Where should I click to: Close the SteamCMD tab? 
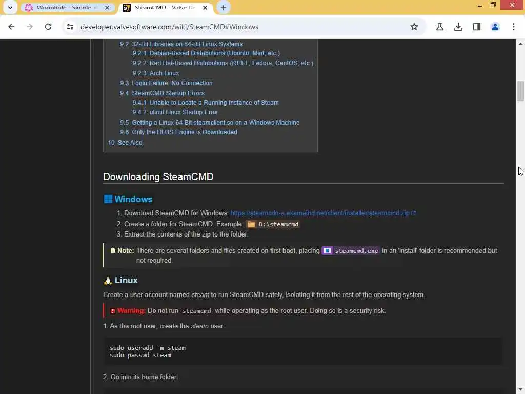(x=205, y=7)
